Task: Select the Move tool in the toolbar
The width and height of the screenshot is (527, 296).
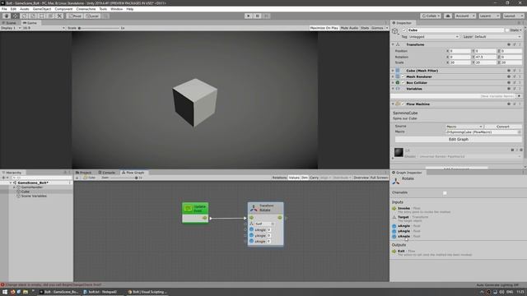Action: (x=15, y=16)
